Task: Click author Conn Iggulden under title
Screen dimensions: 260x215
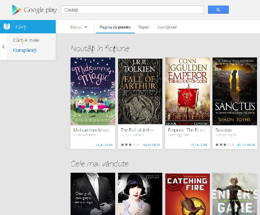Action: click(179, 135)
